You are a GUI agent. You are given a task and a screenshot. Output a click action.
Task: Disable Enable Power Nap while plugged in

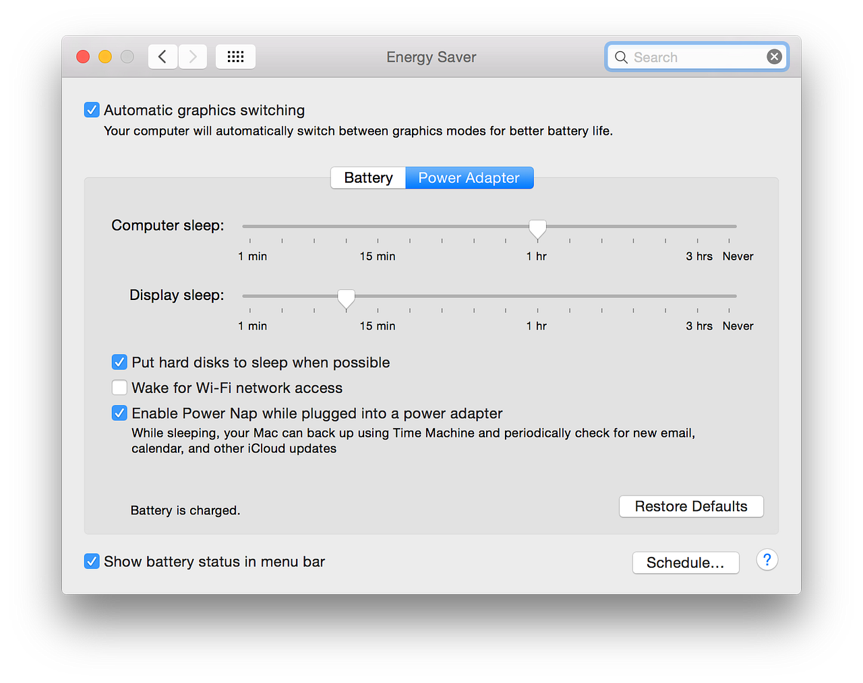click(x=119, y=413)
